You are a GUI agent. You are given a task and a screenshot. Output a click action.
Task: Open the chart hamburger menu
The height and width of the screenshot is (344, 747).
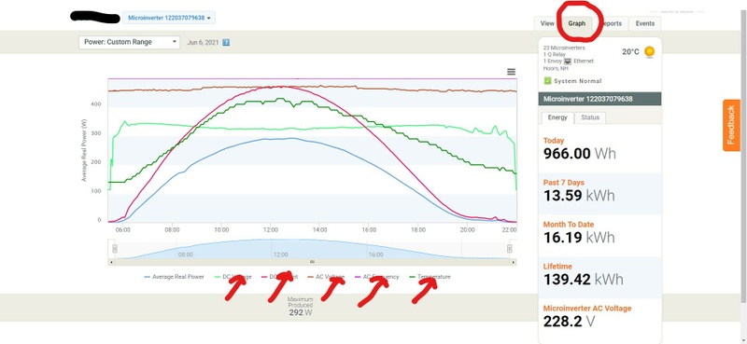click(511, 72)
